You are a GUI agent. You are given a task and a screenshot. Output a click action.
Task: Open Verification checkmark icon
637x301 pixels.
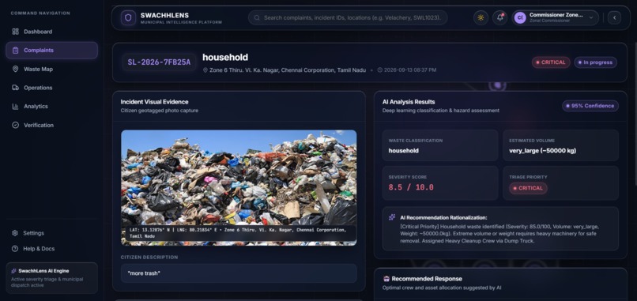[x=16, y=125]
